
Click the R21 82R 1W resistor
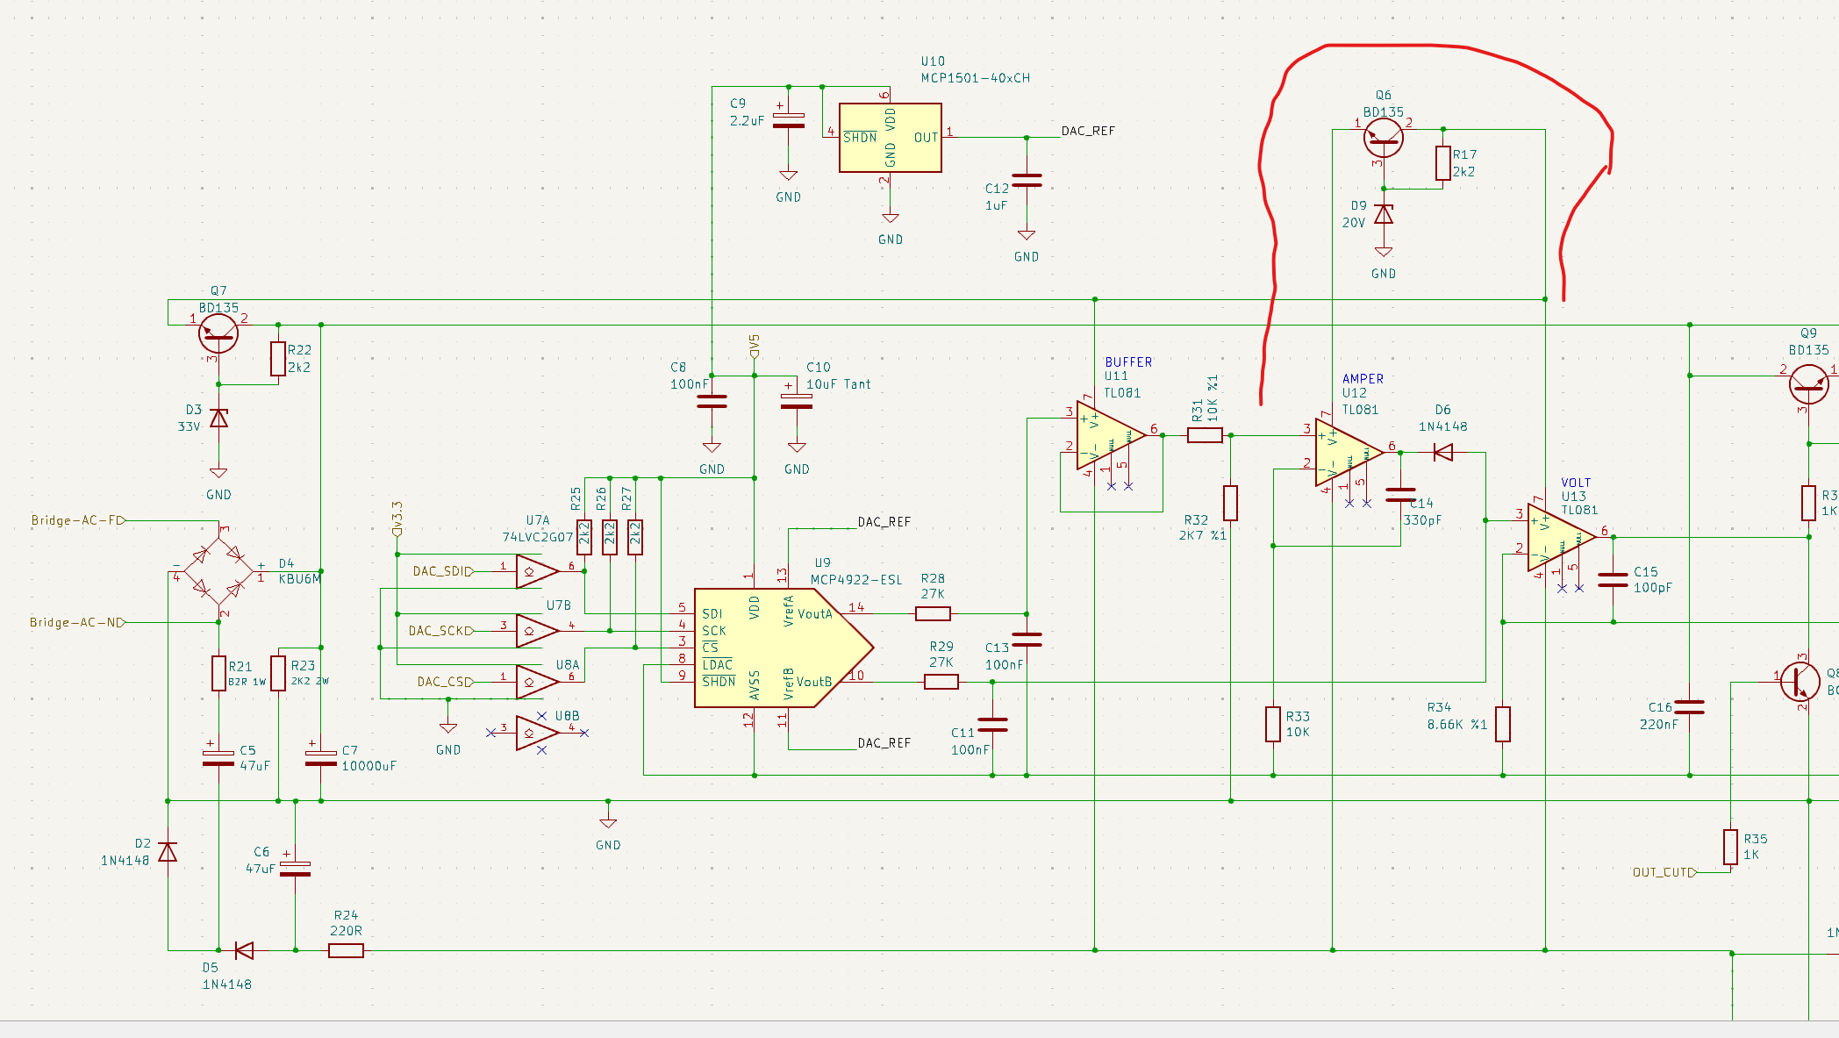coord(218,673)
